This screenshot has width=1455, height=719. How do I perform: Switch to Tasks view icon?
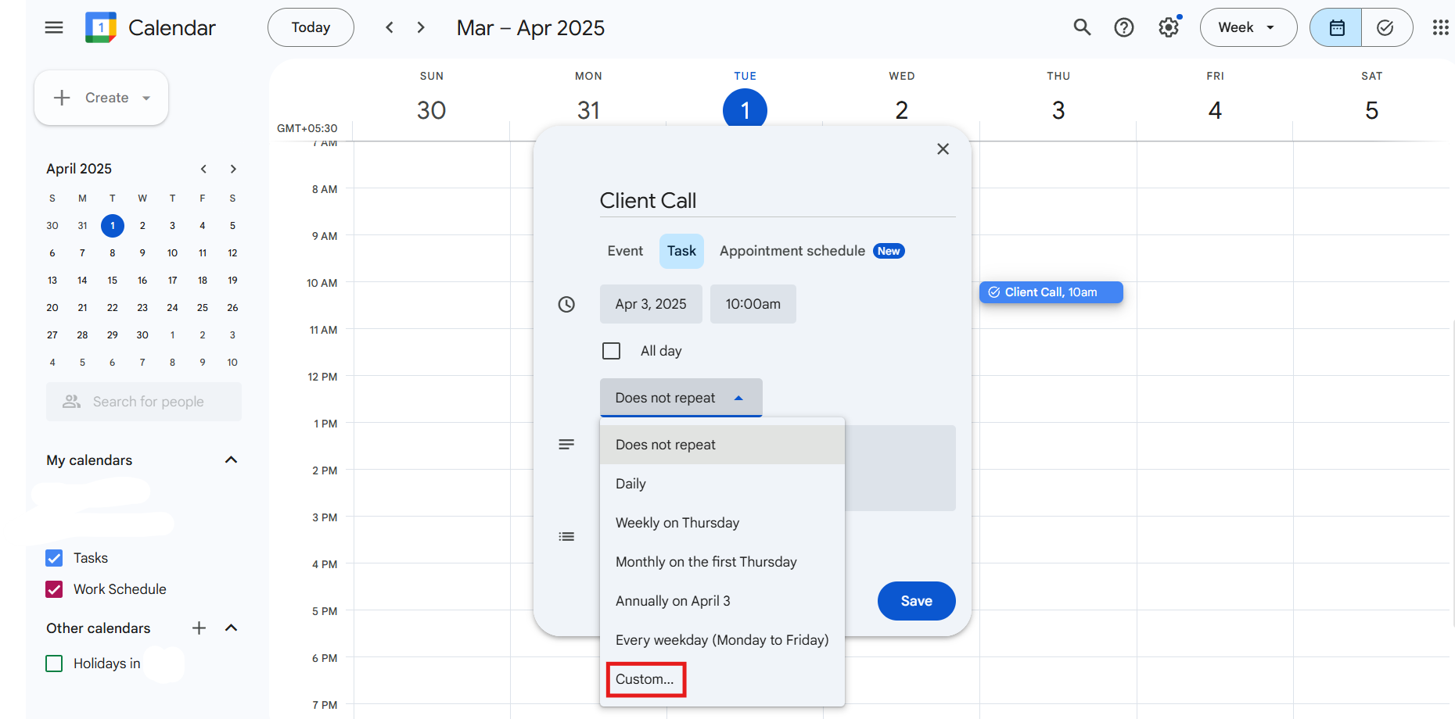pos(1386,27)
